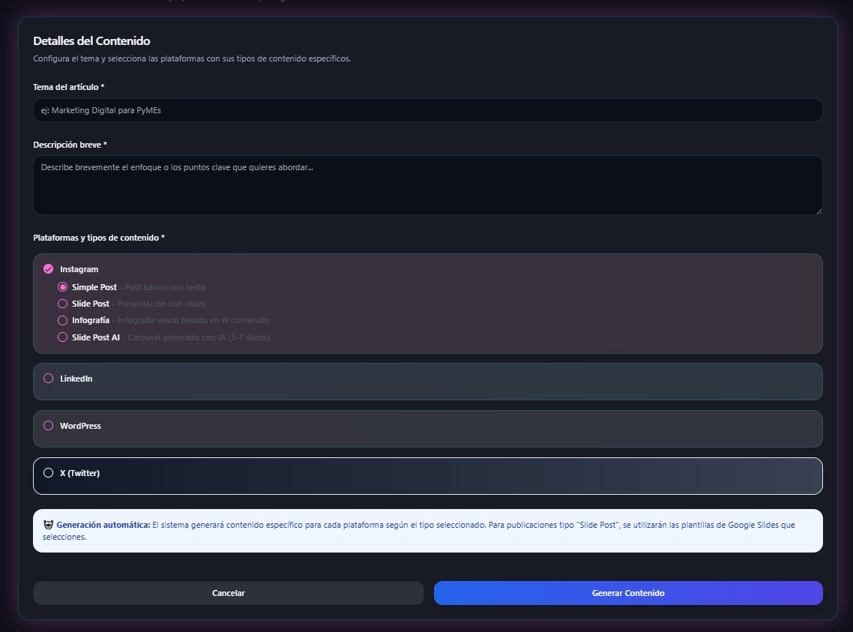Click the Descripción breve resize handle
Image resolution: width=853 pixels, height=632 pixels.
[x=819, y=211]
